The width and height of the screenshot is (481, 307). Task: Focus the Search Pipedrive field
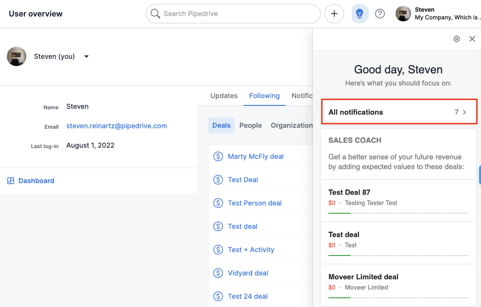pyautogui.click(x=233, y=14)
